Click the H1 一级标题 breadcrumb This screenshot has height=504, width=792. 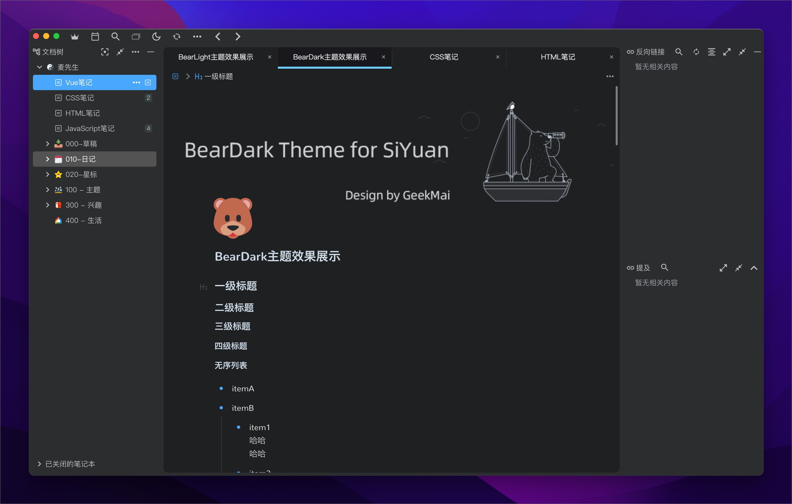pos(214,76)
